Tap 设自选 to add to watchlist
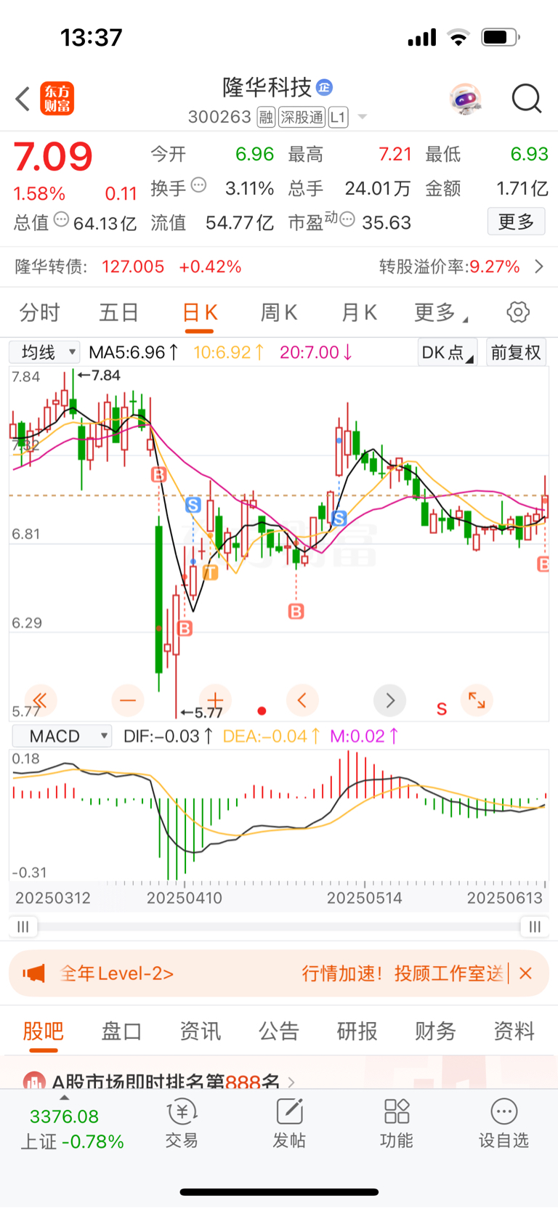Screen dimensions: 558x1208 point(504,1124)
